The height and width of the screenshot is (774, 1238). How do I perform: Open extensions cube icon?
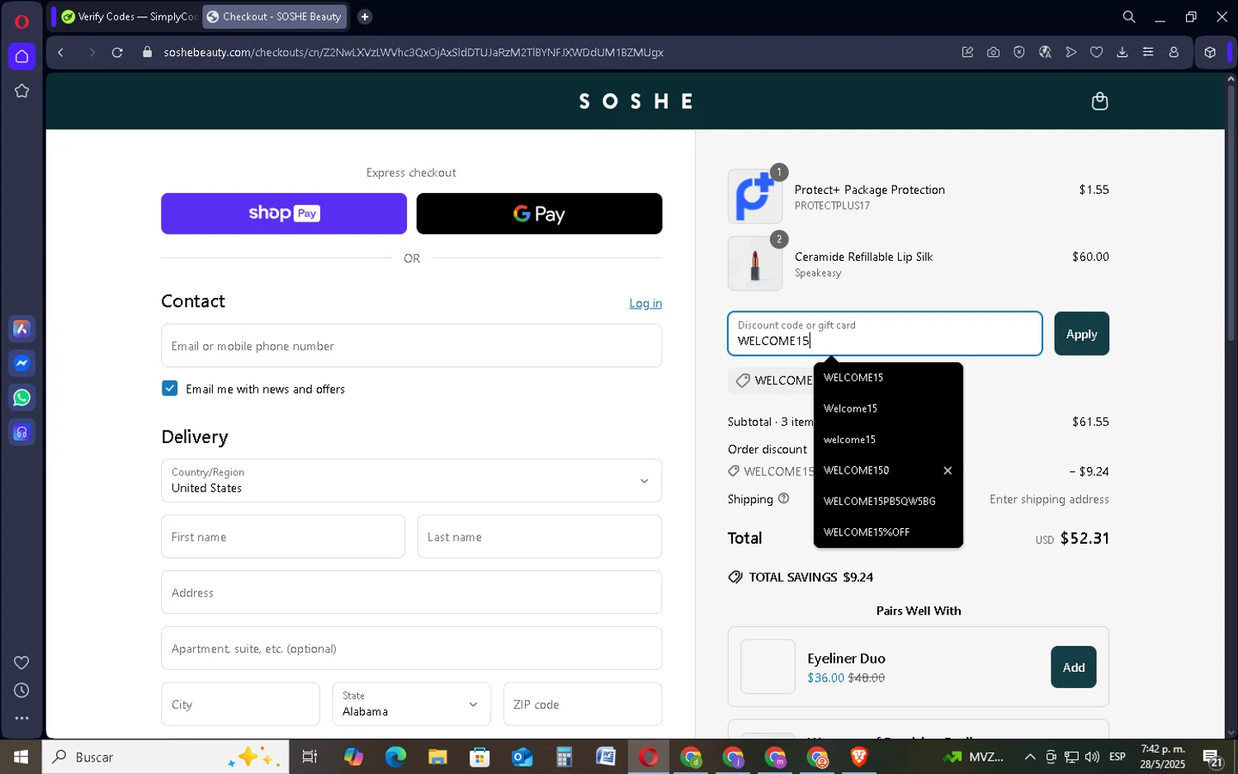coord(1210,52)
